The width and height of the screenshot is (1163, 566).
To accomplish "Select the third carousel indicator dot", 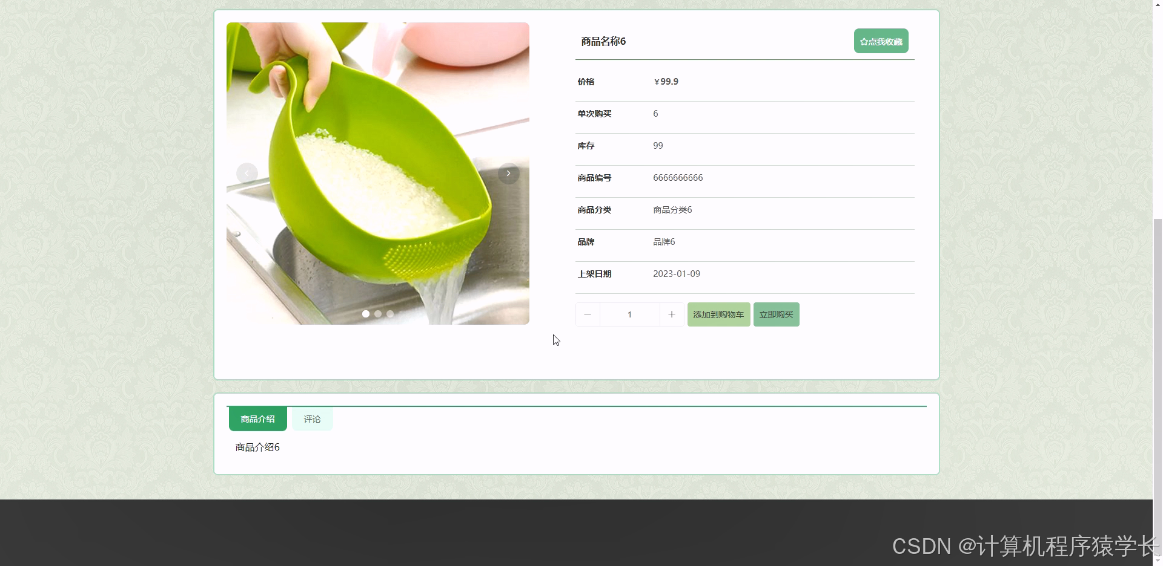I will point(390,314).
